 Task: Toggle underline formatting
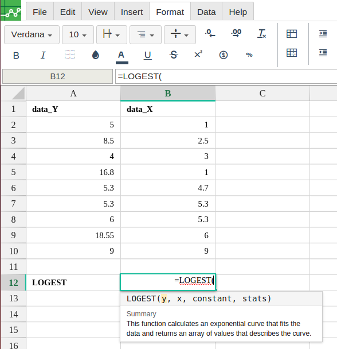pyautogui.click(x=148, y=55)
